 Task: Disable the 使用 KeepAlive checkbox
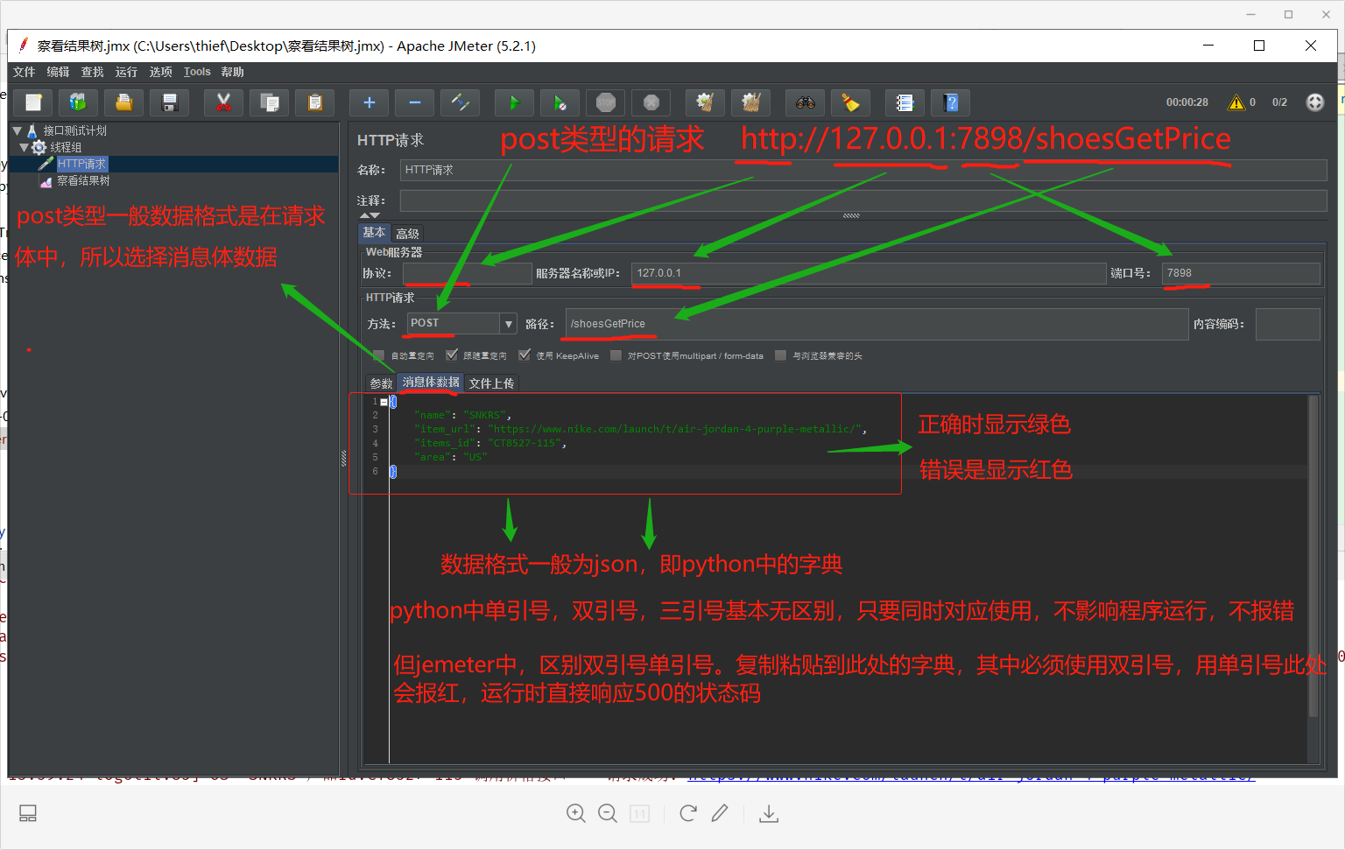coord(524,355)
